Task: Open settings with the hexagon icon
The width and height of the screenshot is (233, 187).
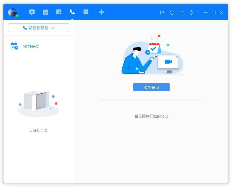Action: tap(192, 12)
